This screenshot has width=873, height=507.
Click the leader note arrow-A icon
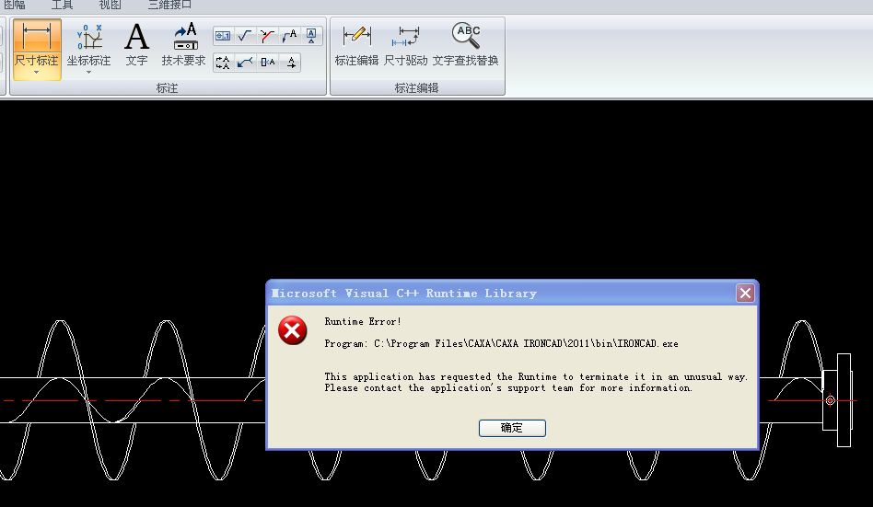coord(289,36)
